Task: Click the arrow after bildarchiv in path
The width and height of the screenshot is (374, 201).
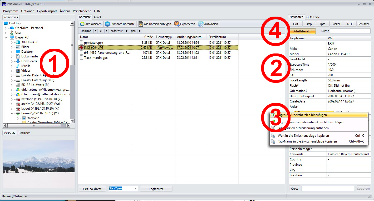Action: (x=127, y=31)
